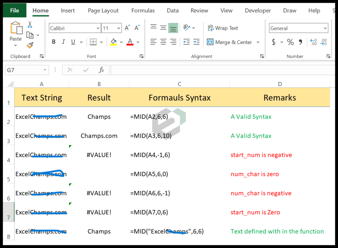Switch to the Page Layout tab

[x=103, y=11]
